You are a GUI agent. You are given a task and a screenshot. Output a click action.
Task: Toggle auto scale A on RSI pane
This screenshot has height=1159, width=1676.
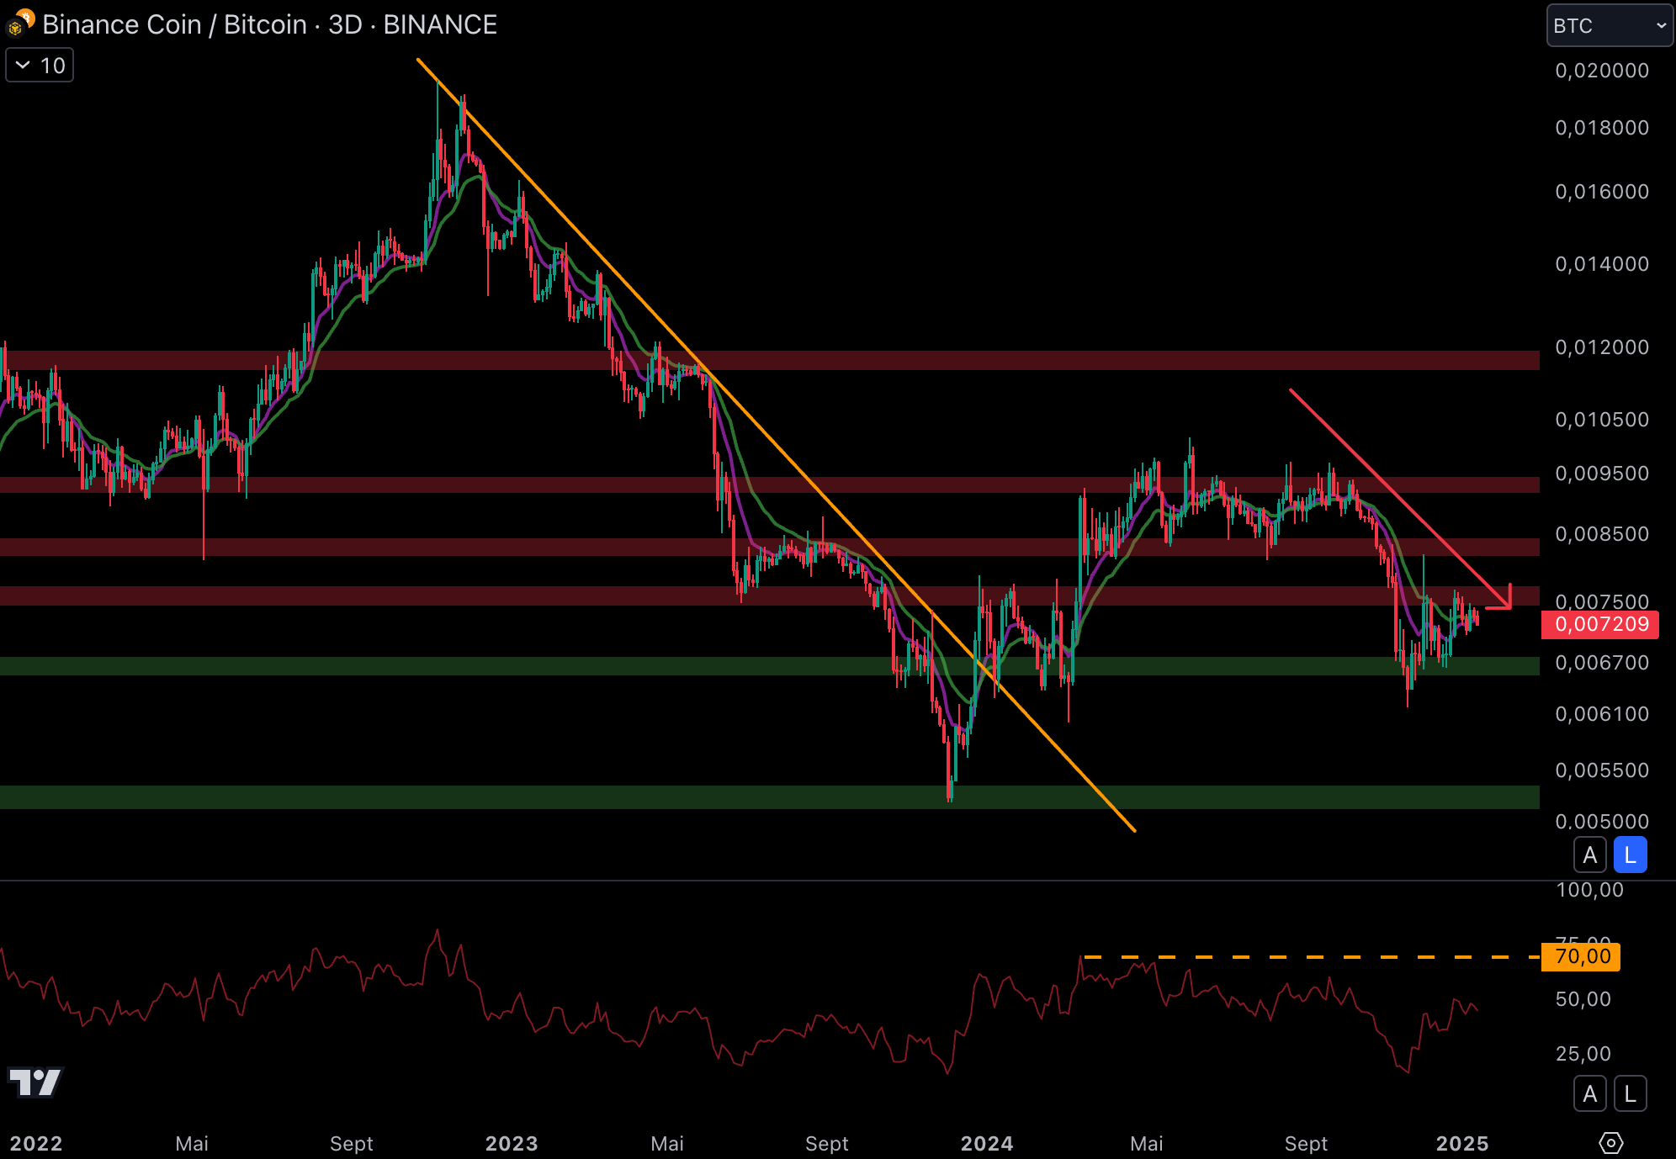coord(1589,1094)
